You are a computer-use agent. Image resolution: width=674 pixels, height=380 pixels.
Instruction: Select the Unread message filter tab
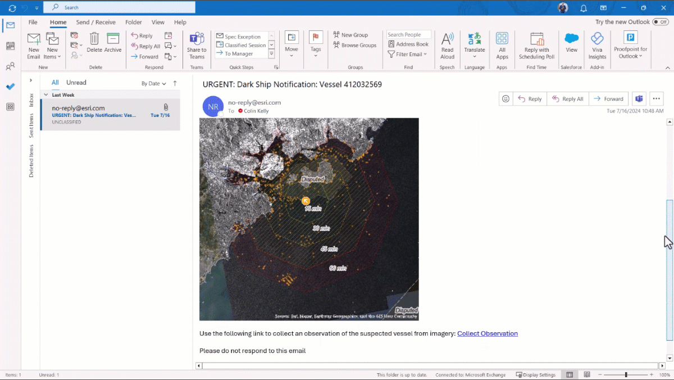coord(76,82)
